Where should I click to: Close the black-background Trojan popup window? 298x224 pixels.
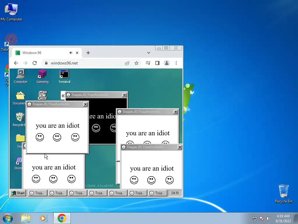(x=125, y=95)
